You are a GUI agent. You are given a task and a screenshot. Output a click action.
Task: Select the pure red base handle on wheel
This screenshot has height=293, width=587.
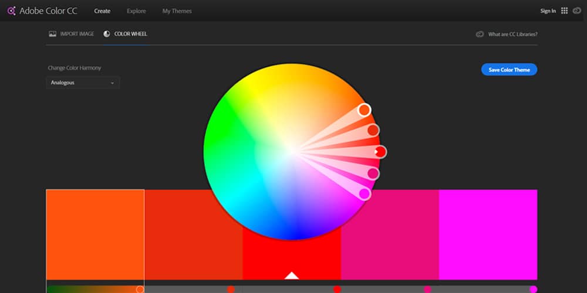pos(380,152)
